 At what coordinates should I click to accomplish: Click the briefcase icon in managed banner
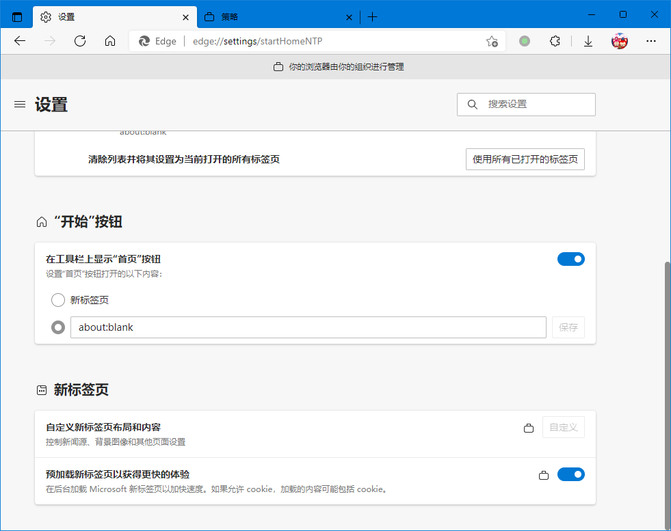pyautogui.click(x=278, y=67)
